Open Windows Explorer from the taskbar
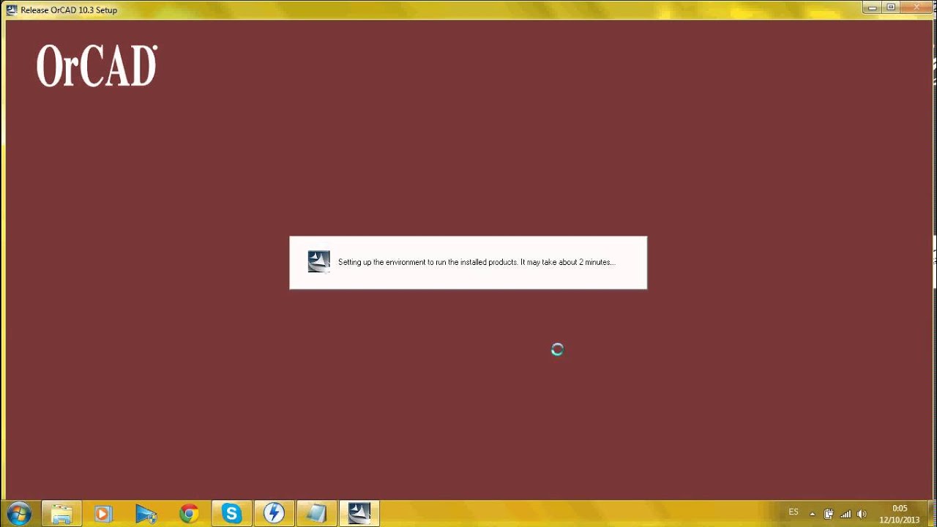Screen dimensions: 937x527 pos(61,513)
